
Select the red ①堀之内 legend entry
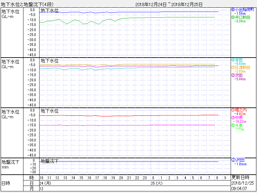click(239, 110)
